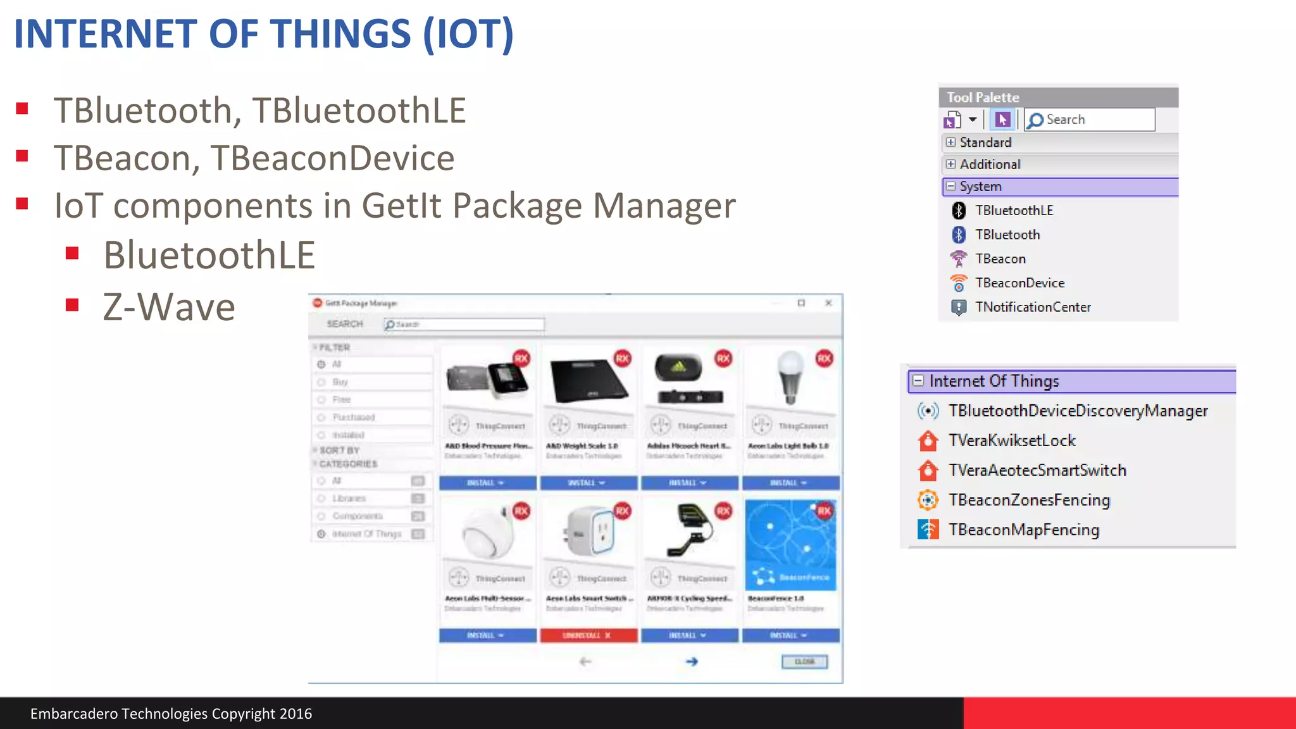
Task: Expand the Standard palette category
Action: coord(950,142)
